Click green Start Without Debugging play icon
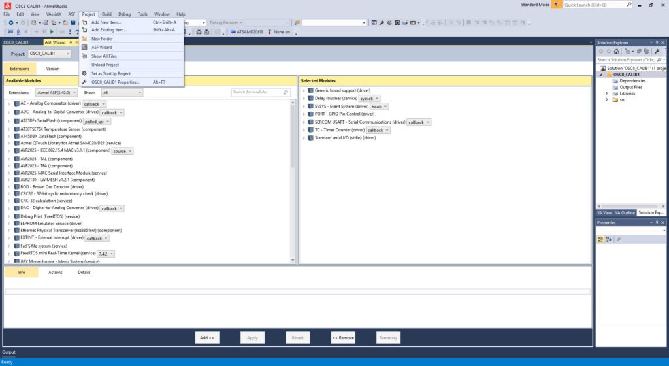This screenshot has height=366, width=669. tap(52, 32)
